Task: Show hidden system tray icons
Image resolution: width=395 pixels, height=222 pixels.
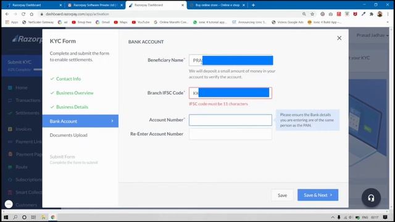Action: (x=333, y=217)
